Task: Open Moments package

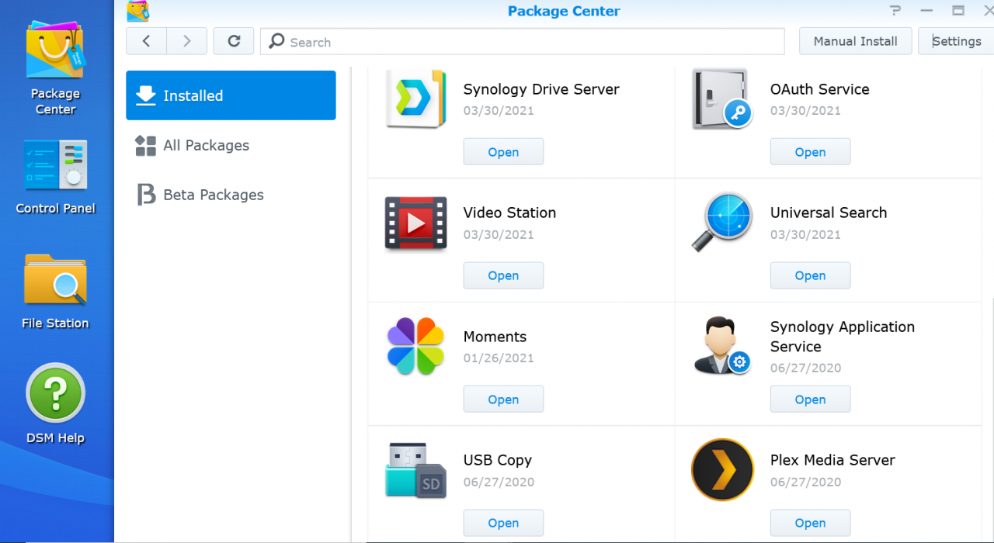Action: click(x=503, y=399)
